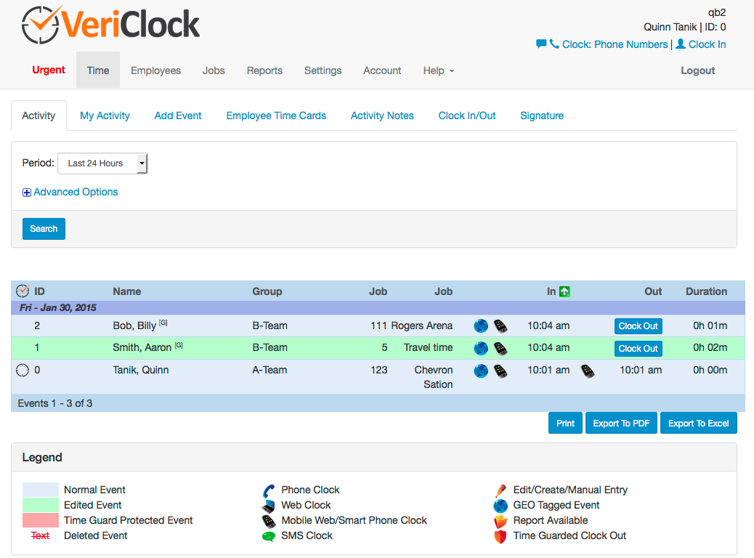Open the Period dropdown showing Last 24 Hours
This screenshot has height=558, width=754.
102,163
